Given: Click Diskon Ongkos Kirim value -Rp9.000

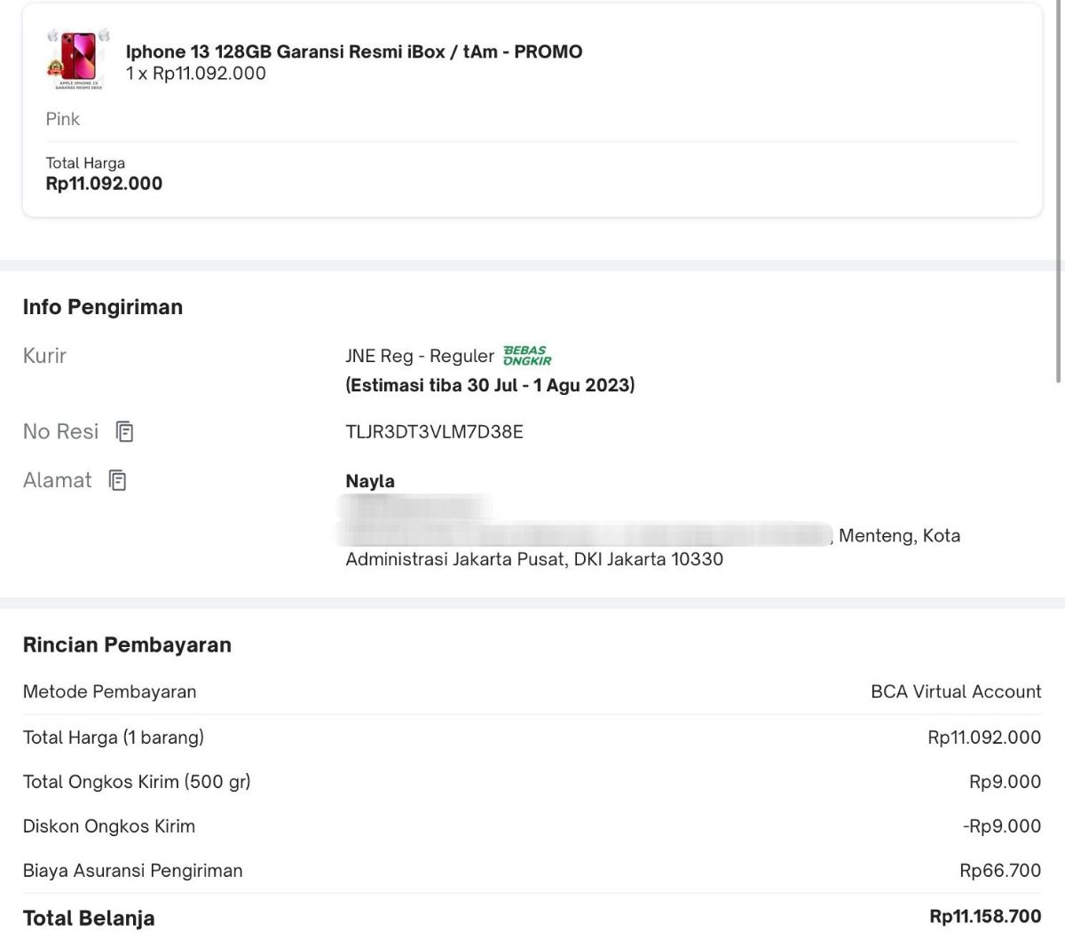Looking at the screenshot, I should [x=1002, y=825].
